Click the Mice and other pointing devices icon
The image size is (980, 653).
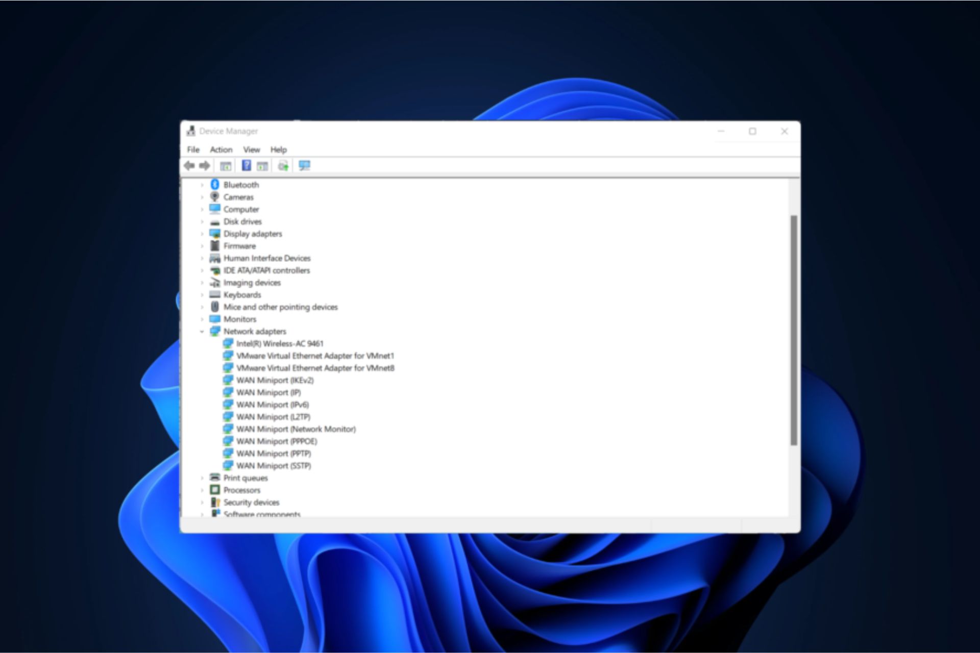[x=215, y=307]
